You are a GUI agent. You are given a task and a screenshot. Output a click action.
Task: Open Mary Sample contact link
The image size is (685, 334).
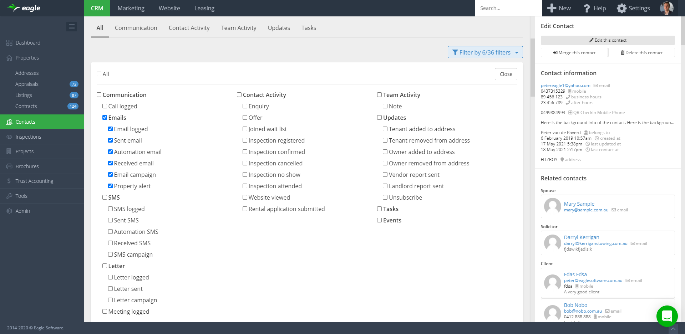click(x=579, y=204)
